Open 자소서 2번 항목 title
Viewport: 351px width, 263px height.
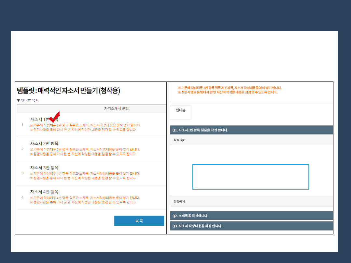pyautogui.click(x=44, y=143)
